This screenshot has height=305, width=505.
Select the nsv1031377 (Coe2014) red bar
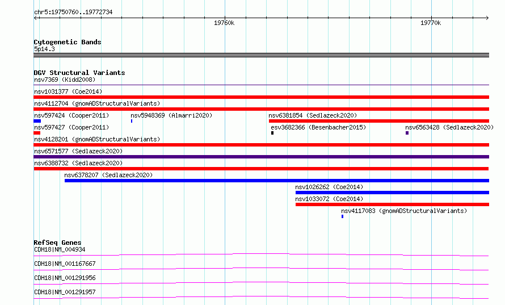(261, 97)
